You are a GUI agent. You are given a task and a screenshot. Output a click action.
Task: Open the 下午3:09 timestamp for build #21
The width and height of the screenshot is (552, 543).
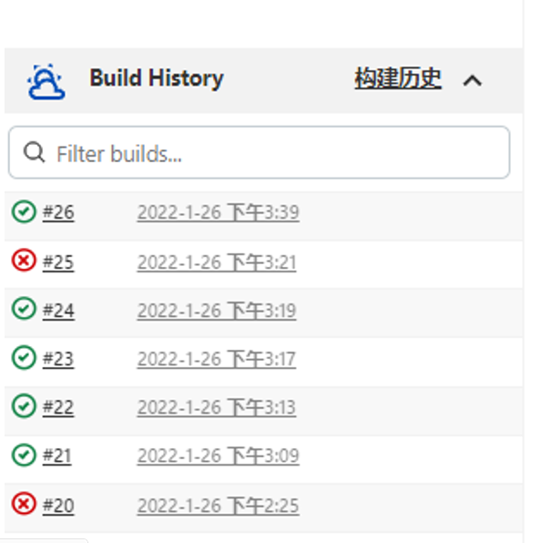(218, 456)
